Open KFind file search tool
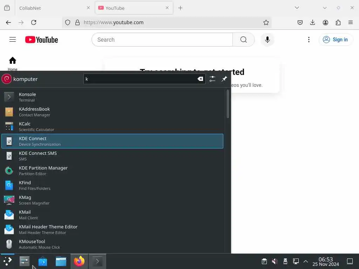The image size is (359, 269). pos(112,185)
